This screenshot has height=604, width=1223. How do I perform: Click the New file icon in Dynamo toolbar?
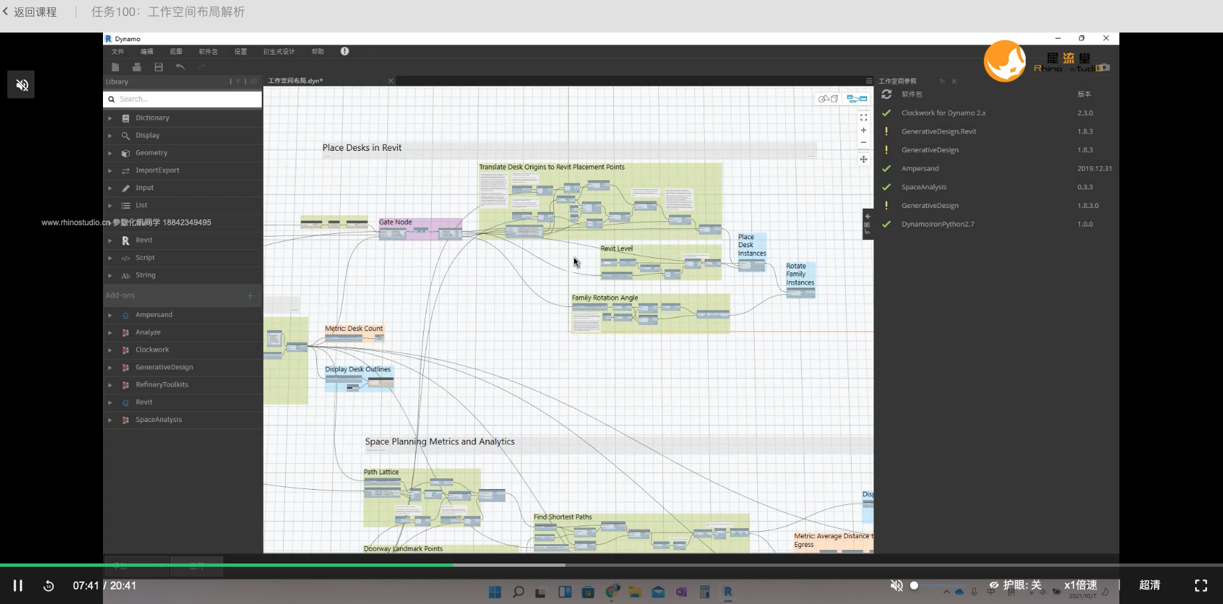116,67
